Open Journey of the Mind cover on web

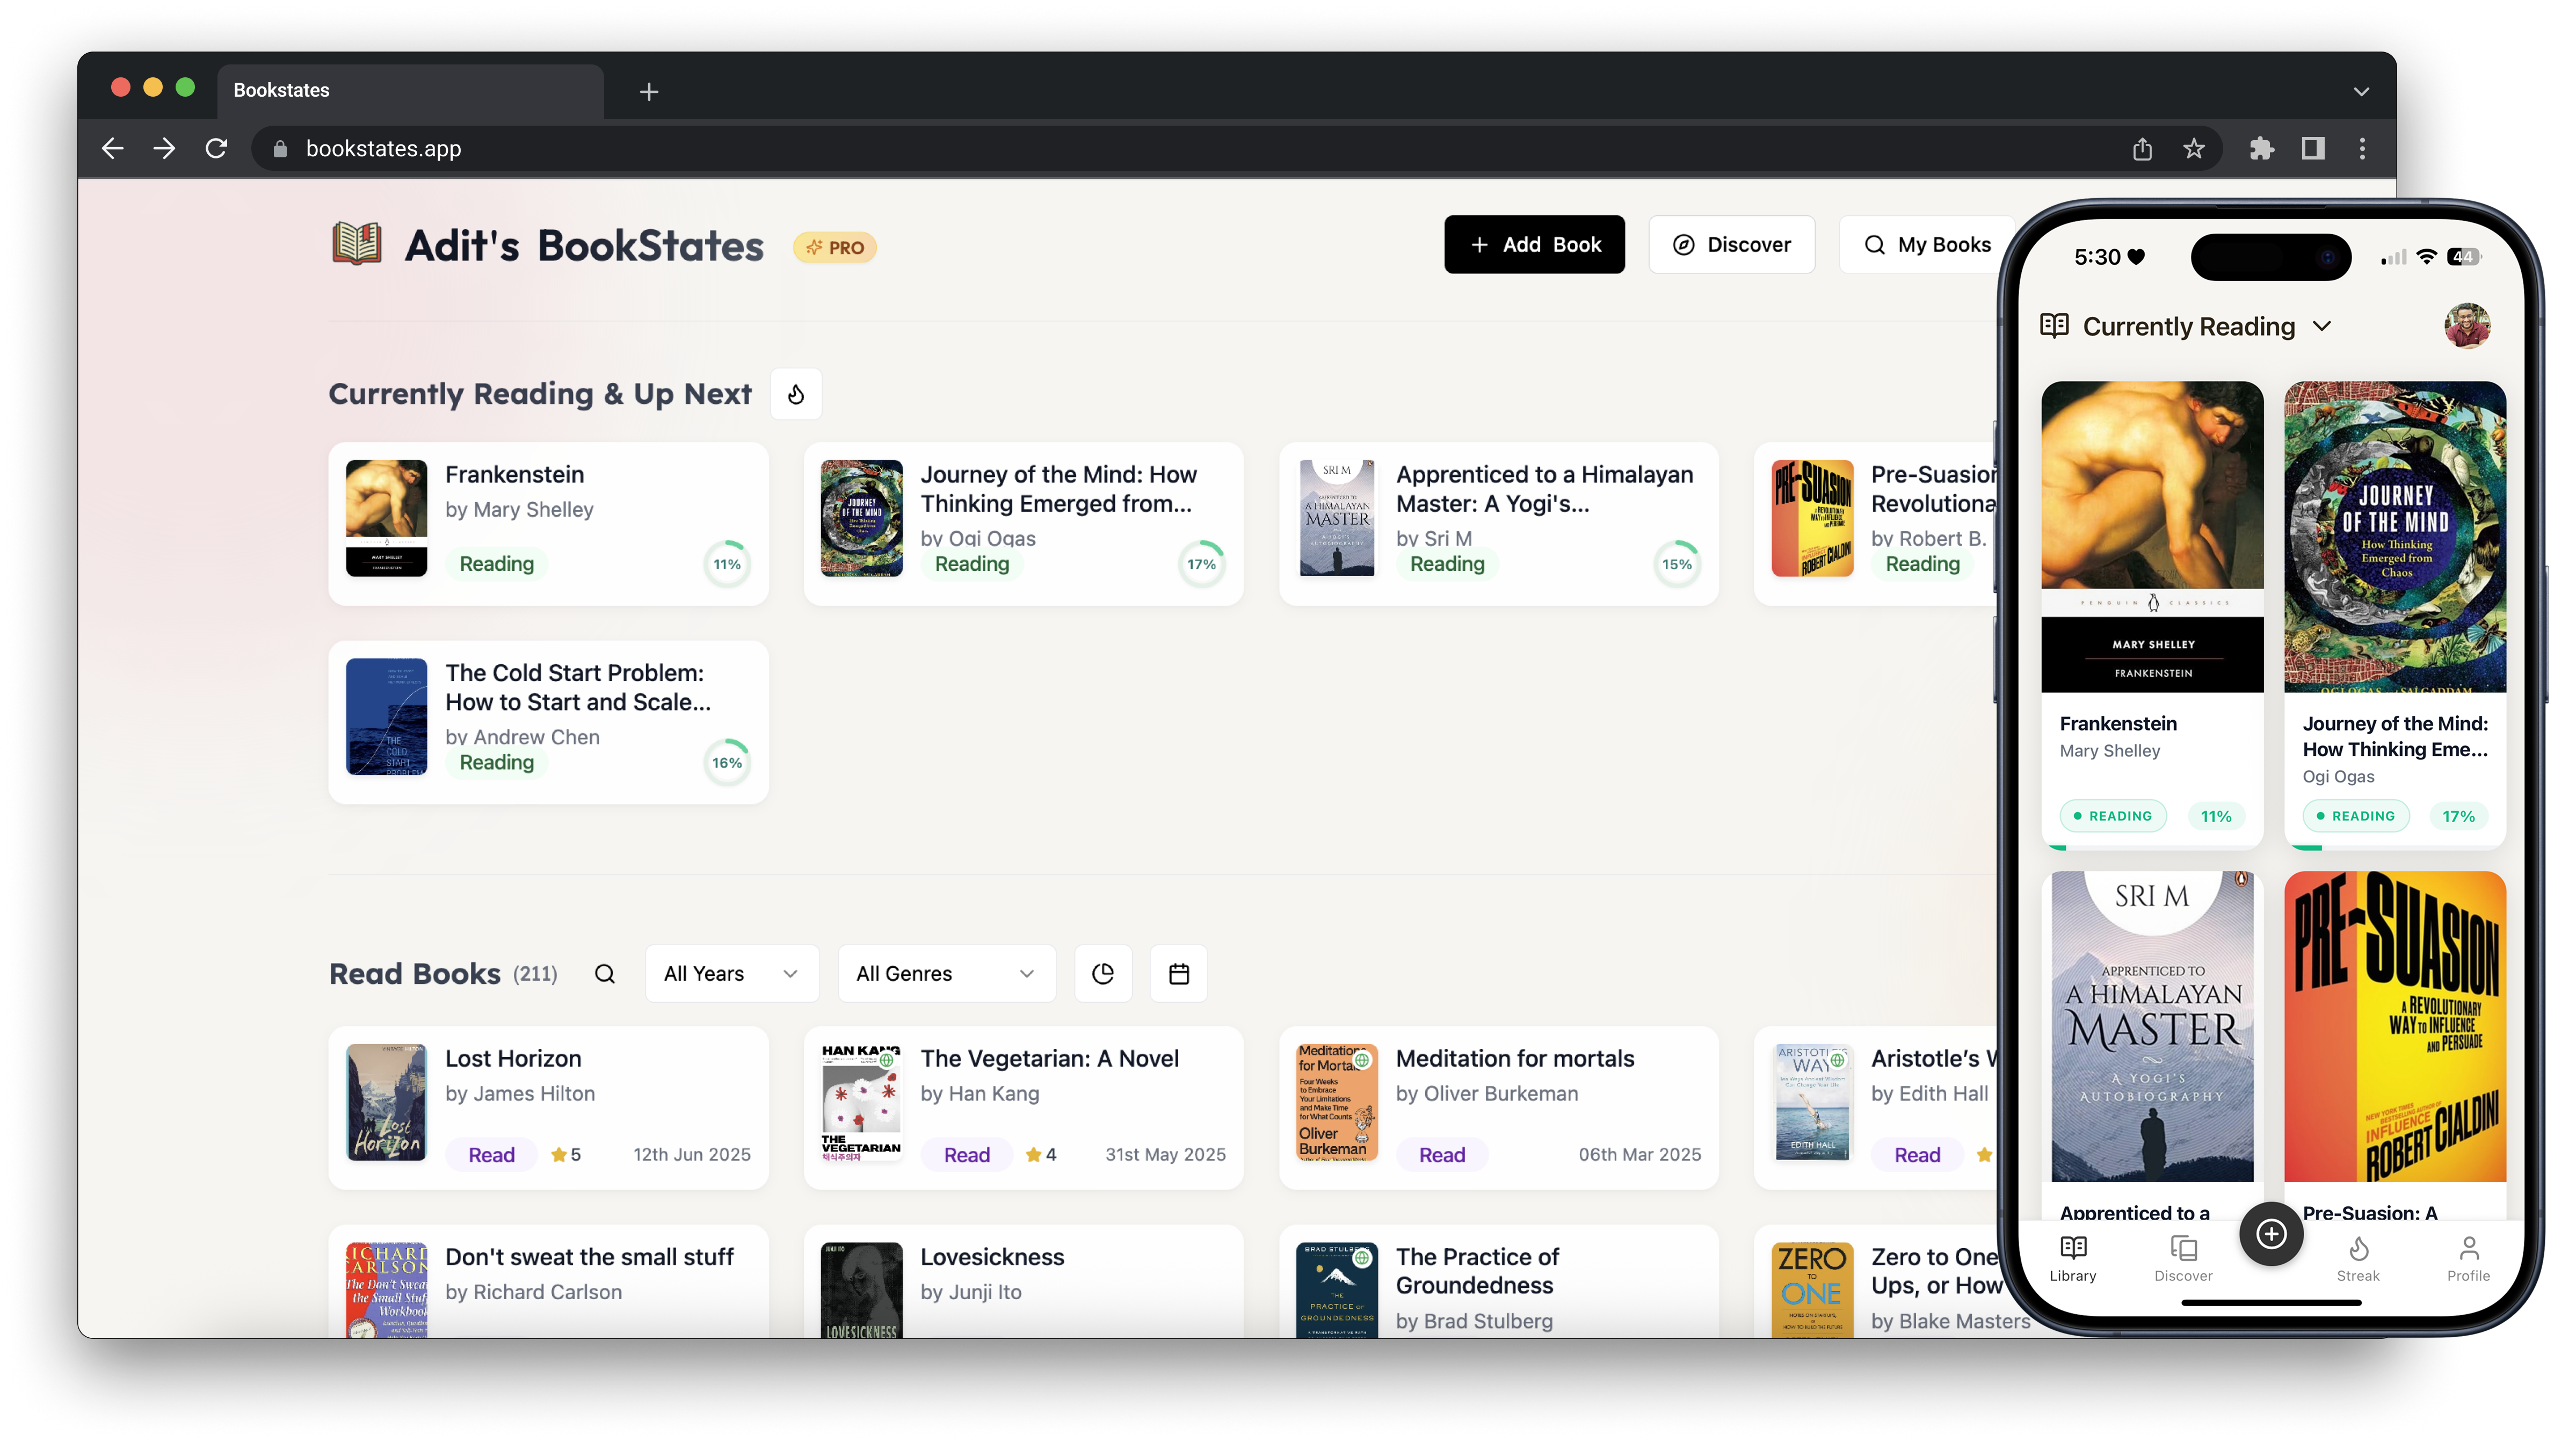861,518
